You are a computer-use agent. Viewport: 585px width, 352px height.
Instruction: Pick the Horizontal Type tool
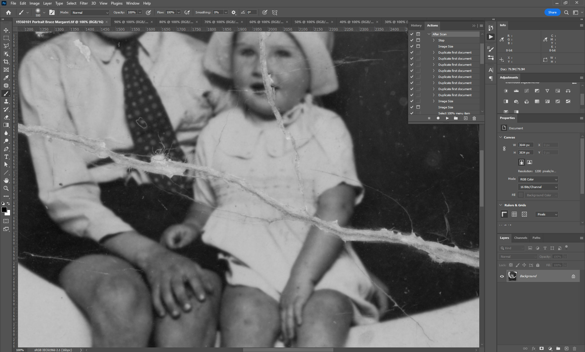(6, 157)
